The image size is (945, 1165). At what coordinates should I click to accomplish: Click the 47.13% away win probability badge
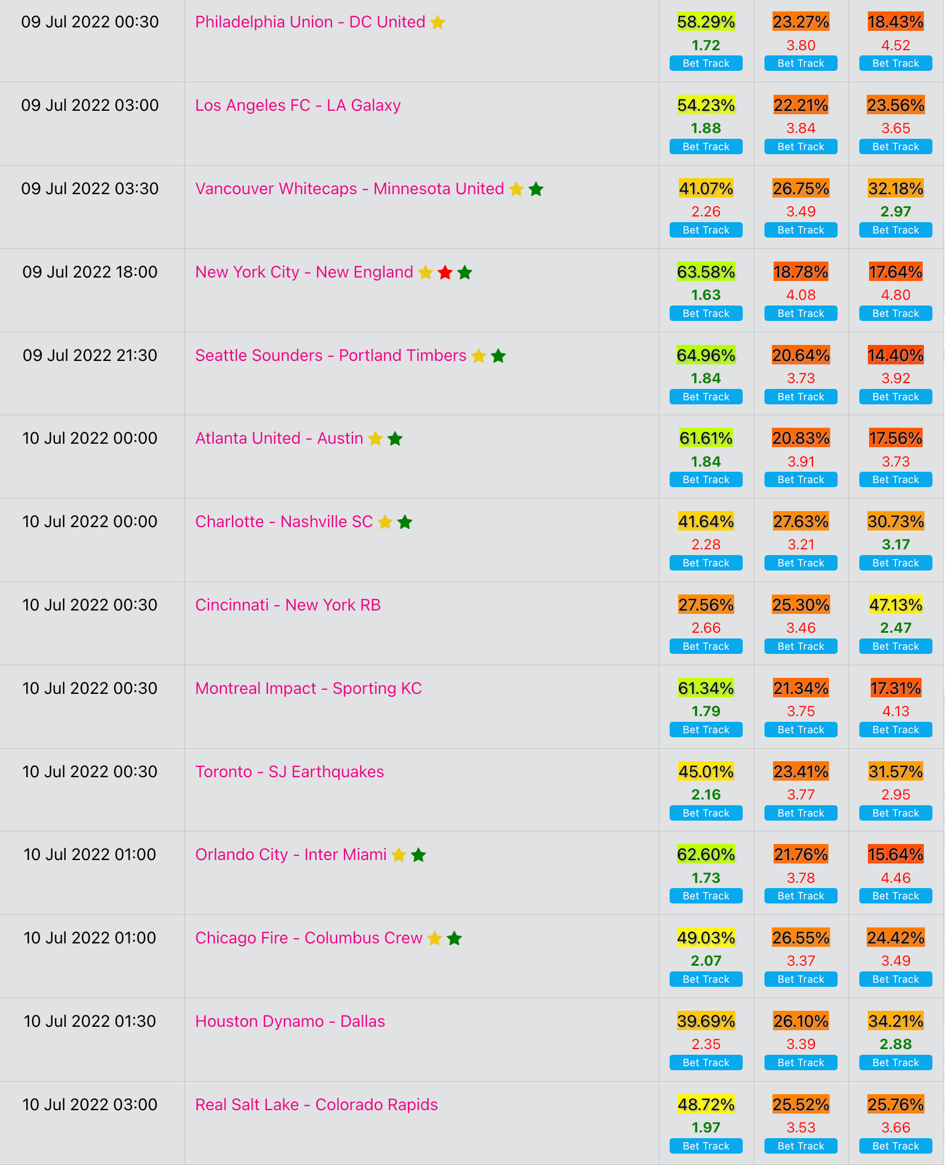pos(896,605)
